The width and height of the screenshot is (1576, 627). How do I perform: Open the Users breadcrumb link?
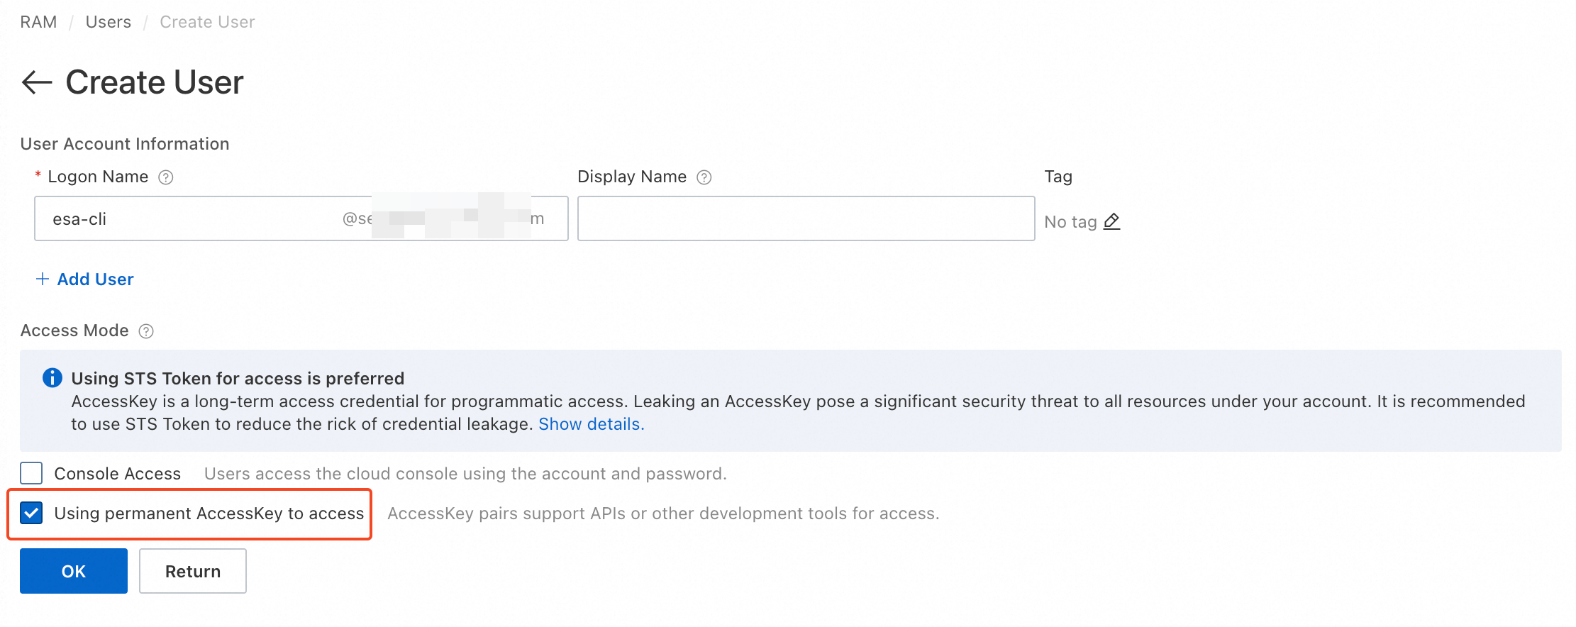tap(109, 22)
